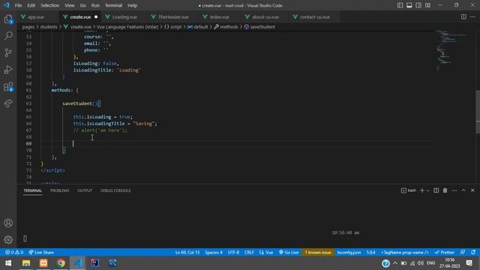Click Ln 69, Col 13 cursor position
Viewport: 480px width, 270px height.
(x=187, y=253)
